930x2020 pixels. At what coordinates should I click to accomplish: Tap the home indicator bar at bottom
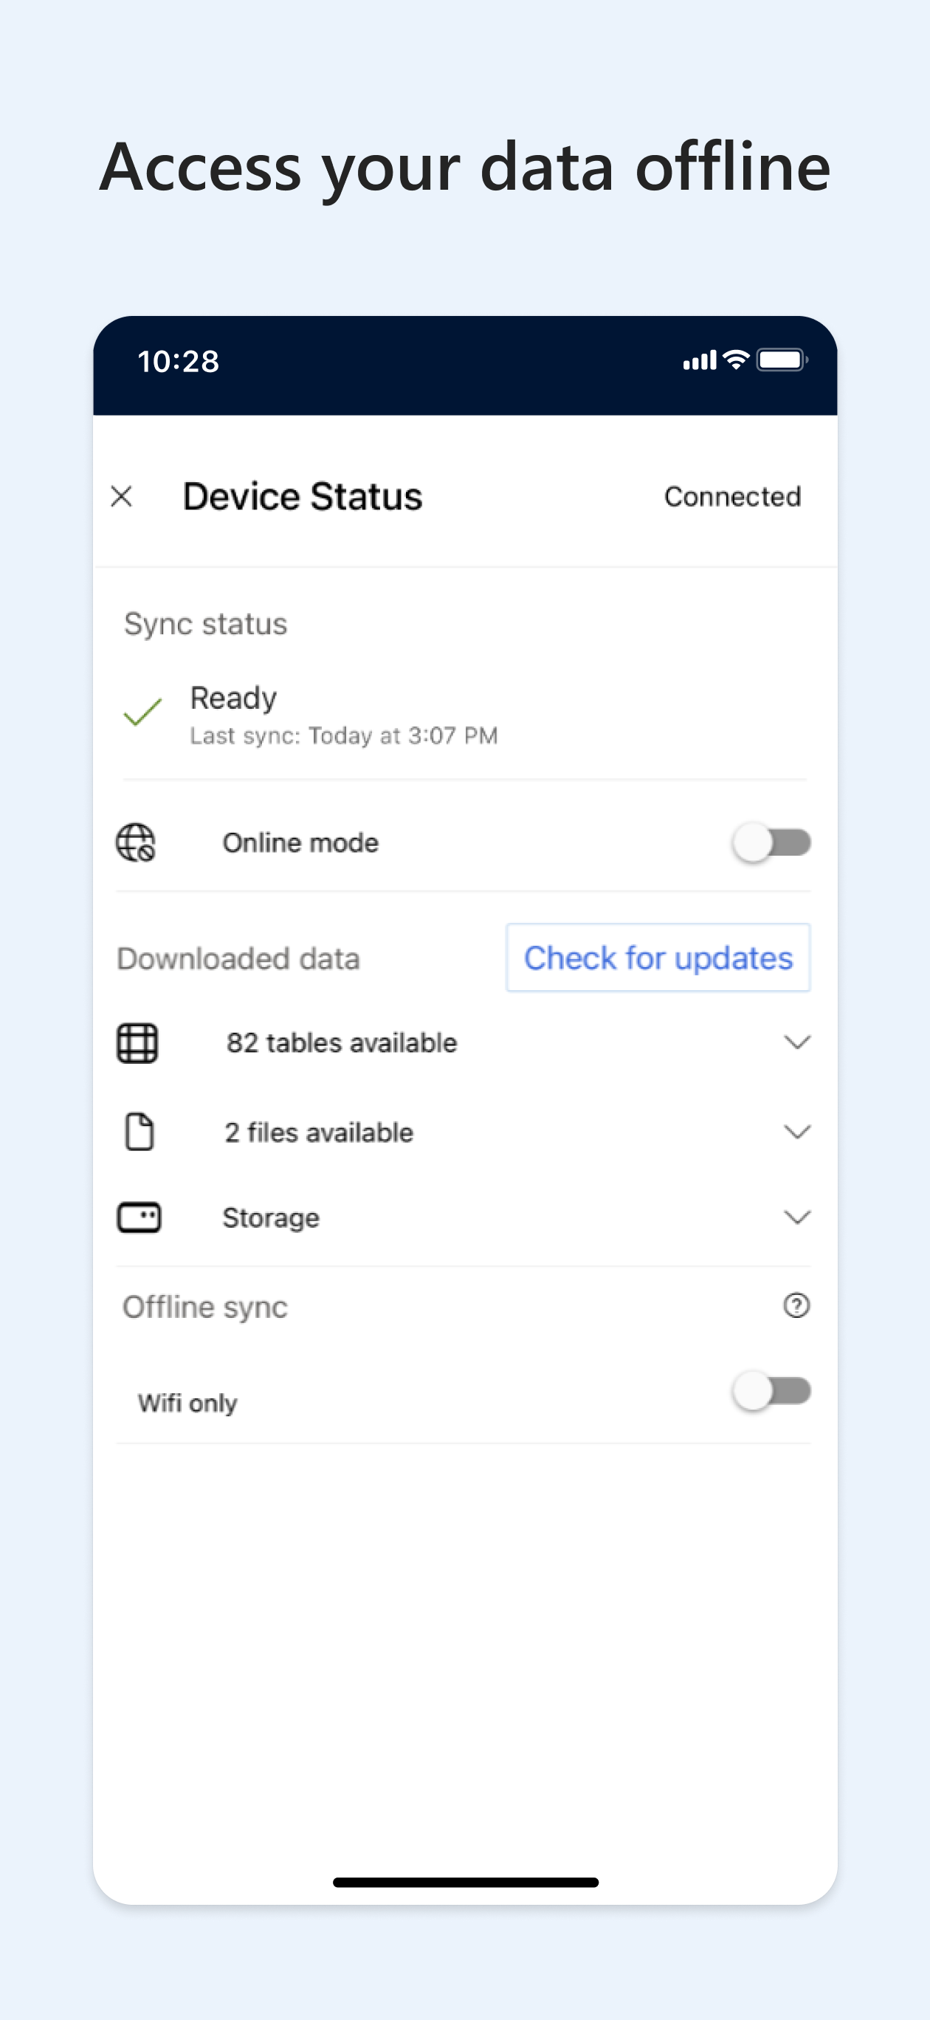[x=465, y=1883]
